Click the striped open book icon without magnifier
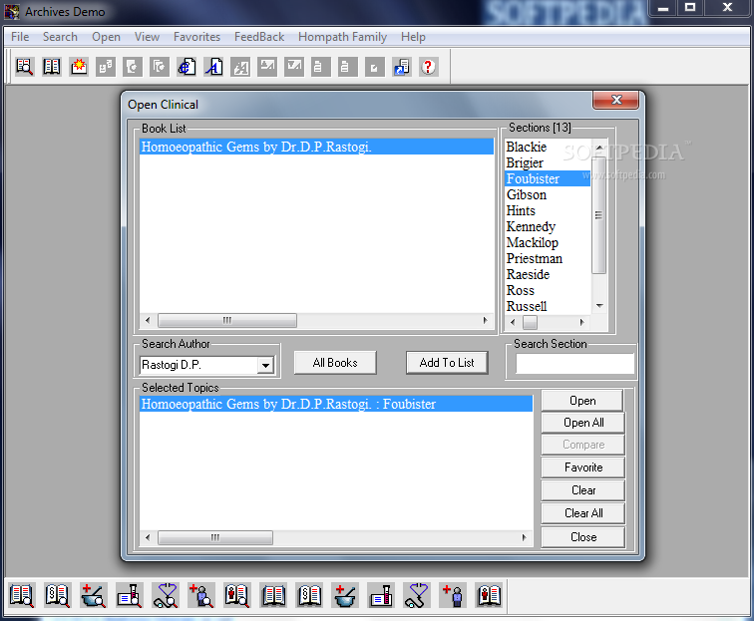Image resolution: width=754 pixels, height=621 pixels. click(x=273, y=595)
